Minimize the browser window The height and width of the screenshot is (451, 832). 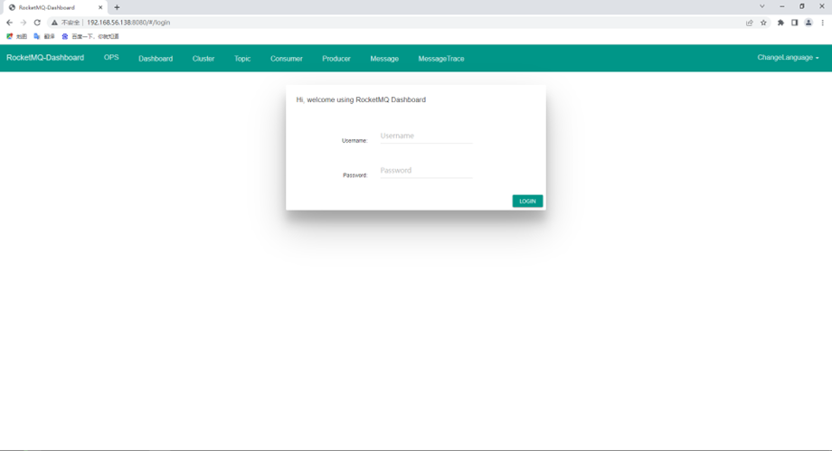coord(782,6)
